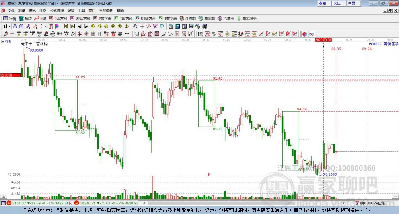Screen dimensions: 399x214
Task: Click the red 92.6538 price tag
Action: click(11, 75)
